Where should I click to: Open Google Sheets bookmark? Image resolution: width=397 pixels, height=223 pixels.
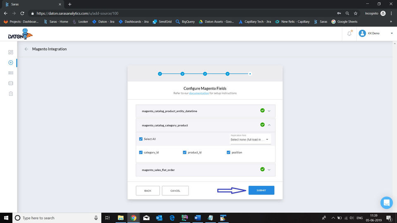344,22
